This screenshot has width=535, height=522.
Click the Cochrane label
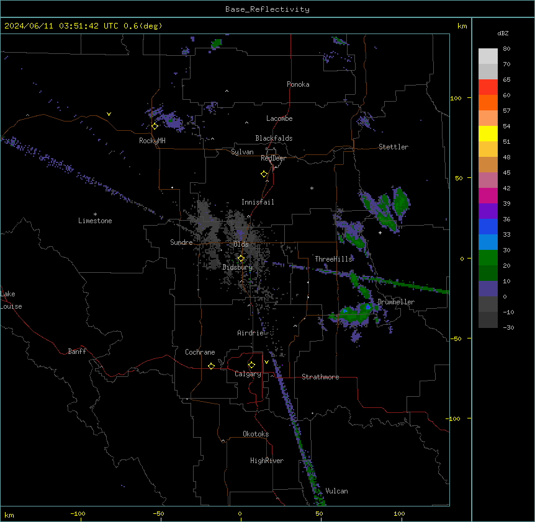tap(200, 352)
